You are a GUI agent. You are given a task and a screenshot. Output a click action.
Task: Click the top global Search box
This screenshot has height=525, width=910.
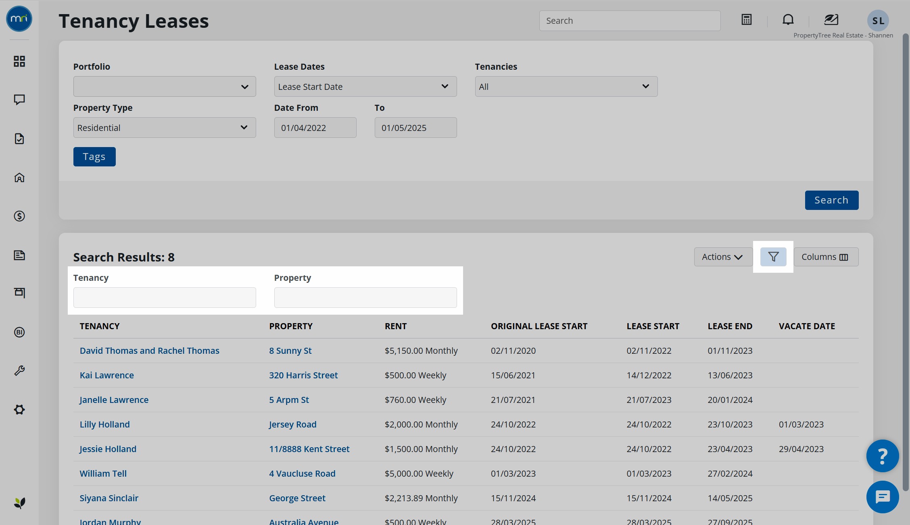(630, 21)
